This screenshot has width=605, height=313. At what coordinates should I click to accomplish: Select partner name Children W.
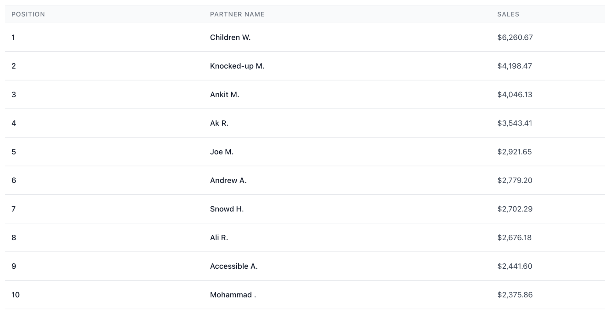(x=230, y=37)
